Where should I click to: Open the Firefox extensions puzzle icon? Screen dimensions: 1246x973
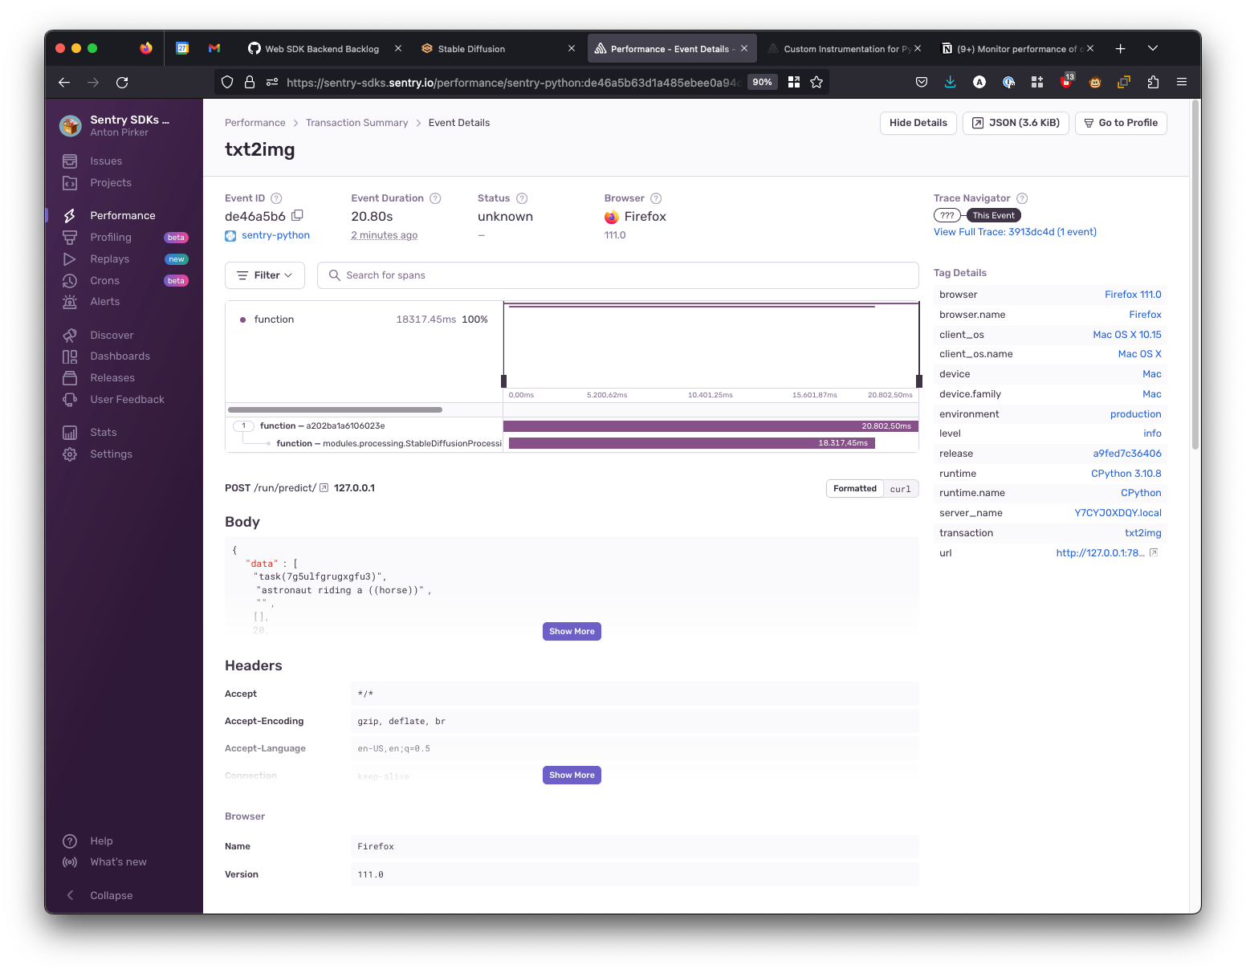(1153, 82)
